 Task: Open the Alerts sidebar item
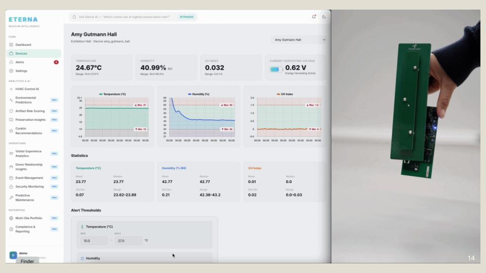33,62
